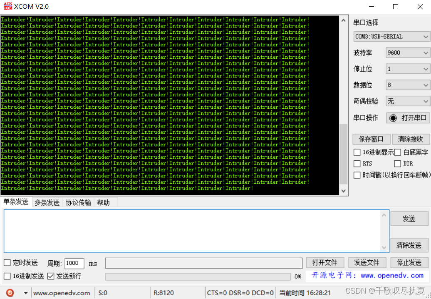Click the receive window scrollbar thumb
This screenshot has height=299, width=431.
pos(343,154)
